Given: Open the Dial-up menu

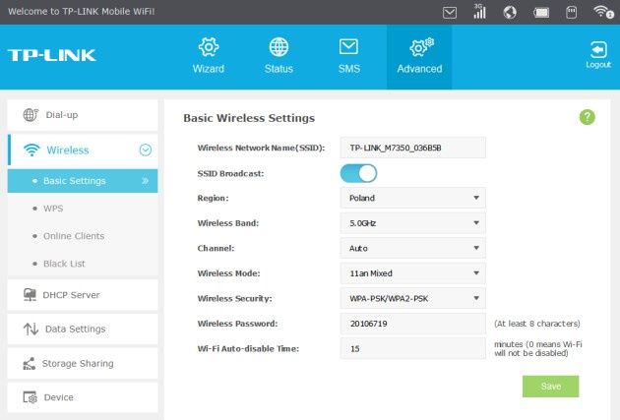Looking at the screenshot, I should click(x=83, y=115).
